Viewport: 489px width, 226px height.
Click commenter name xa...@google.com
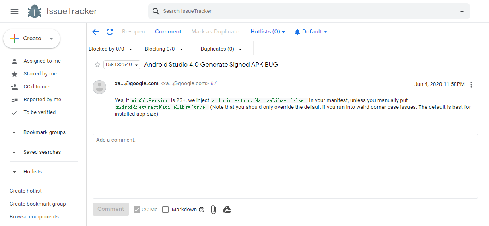(x=136, y=83)
